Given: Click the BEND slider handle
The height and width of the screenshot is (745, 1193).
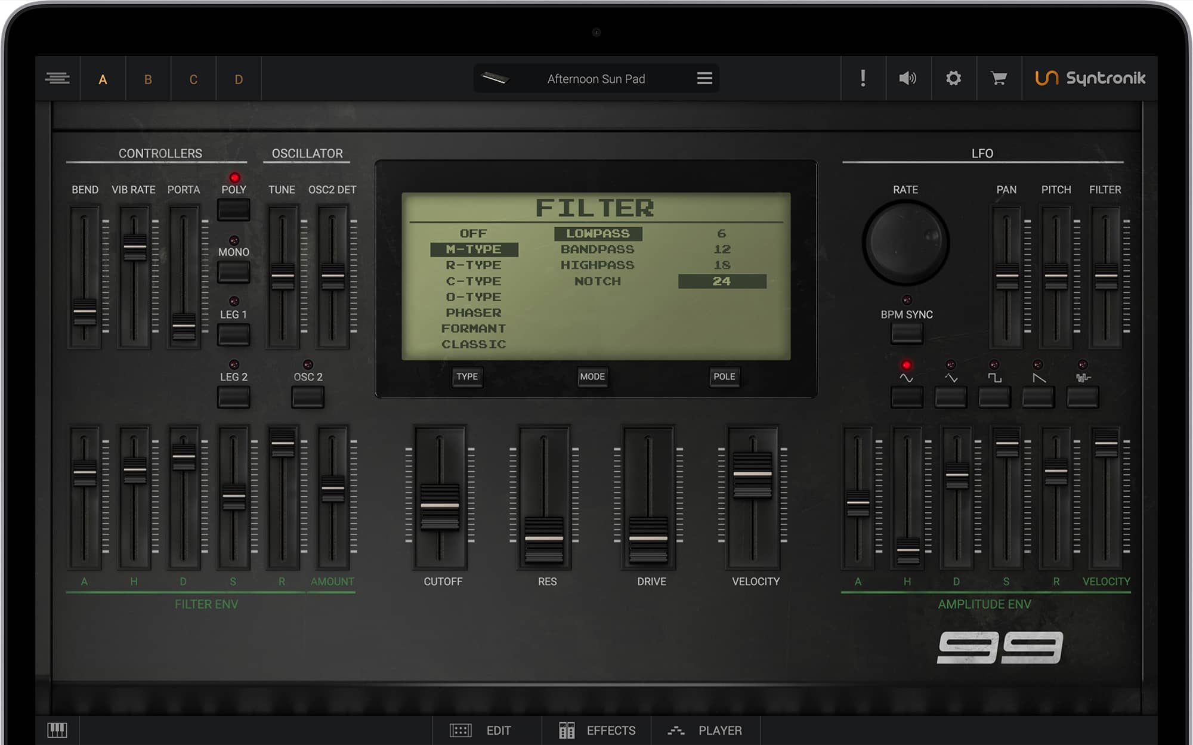Looking at the screenshot, I should pyautogui.click(x=85, y=311).
